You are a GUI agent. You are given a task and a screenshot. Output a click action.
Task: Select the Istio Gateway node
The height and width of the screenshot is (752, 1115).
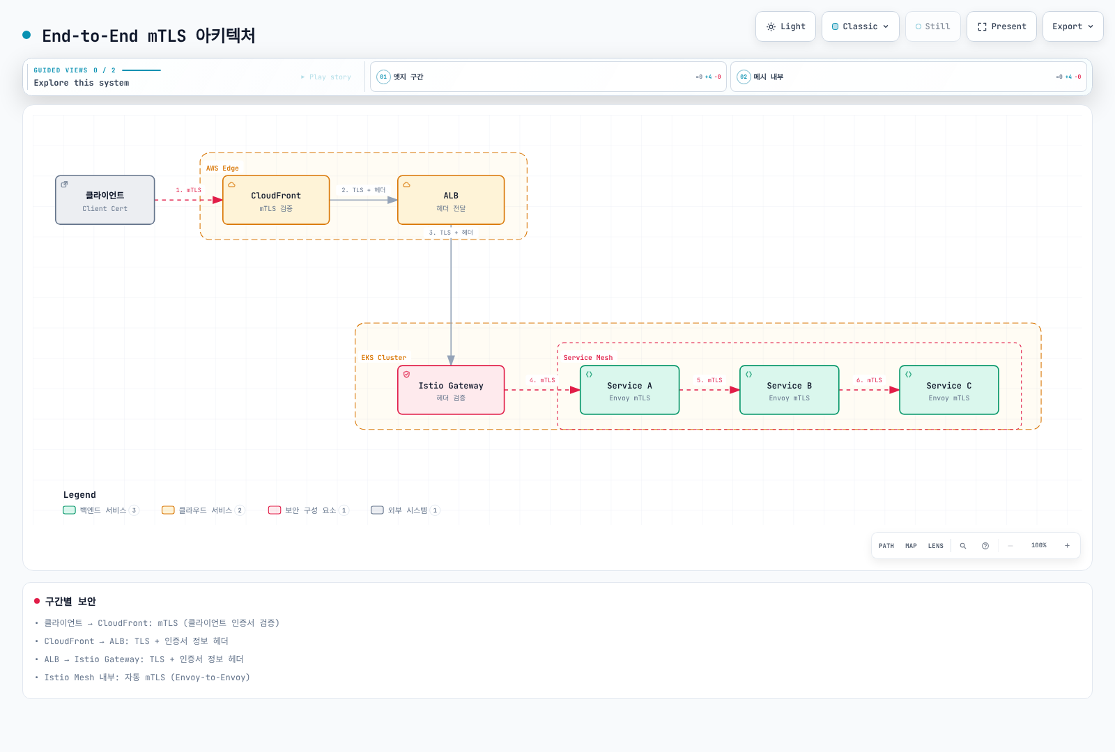tap(451, 390)
